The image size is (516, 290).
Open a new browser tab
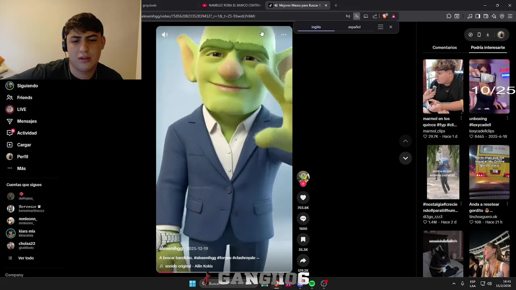336,5
